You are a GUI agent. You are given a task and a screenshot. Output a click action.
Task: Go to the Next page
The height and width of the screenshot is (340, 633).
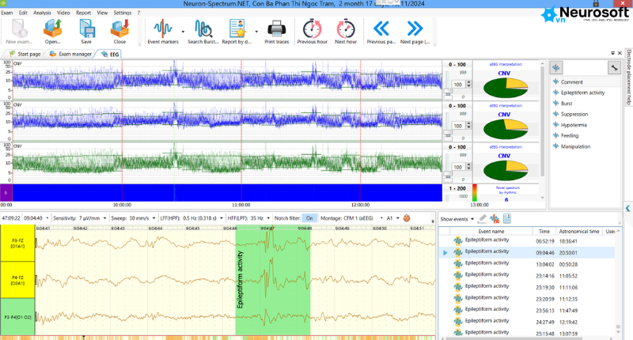415,32
